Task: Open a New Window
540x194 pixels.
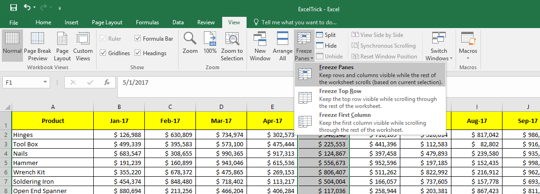Action: pos(260,46)
